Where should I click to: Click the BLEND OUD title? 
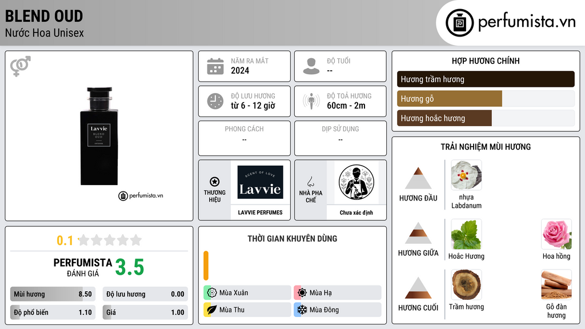coord(43,16)
